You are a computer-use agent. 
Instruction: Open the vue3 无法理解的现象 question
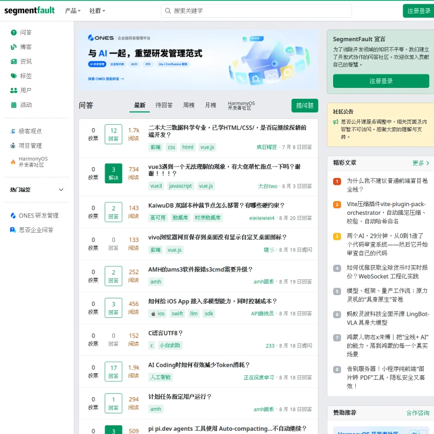224,170
